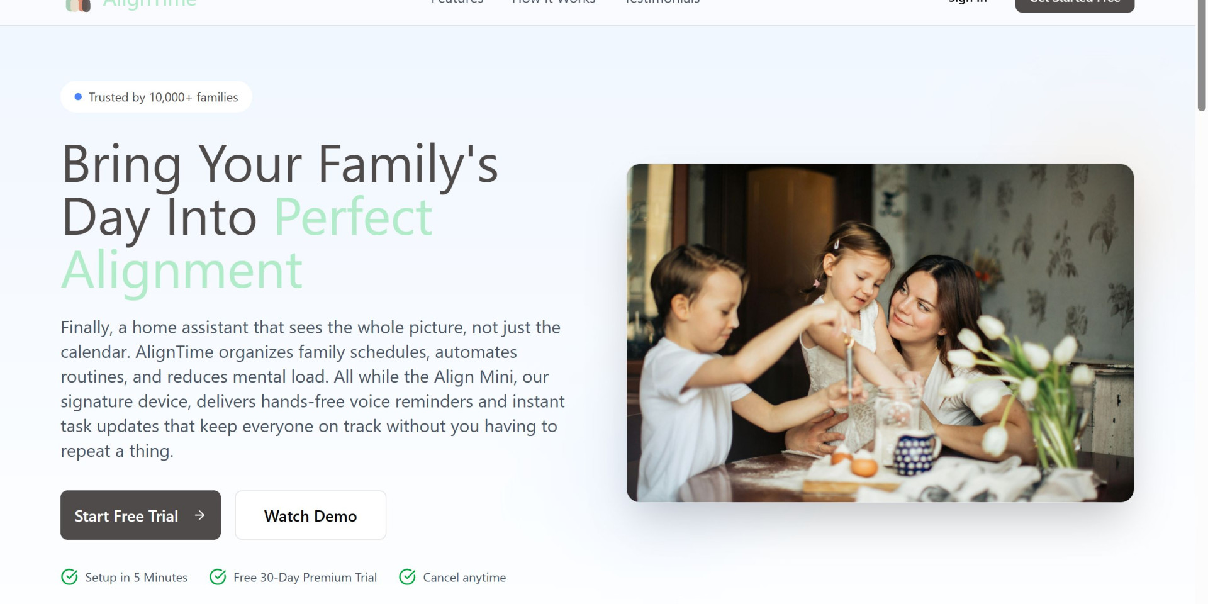This screenshot has height=604, width=1208.
Task: Click the family baking hero photo
Action: point(880,333)
